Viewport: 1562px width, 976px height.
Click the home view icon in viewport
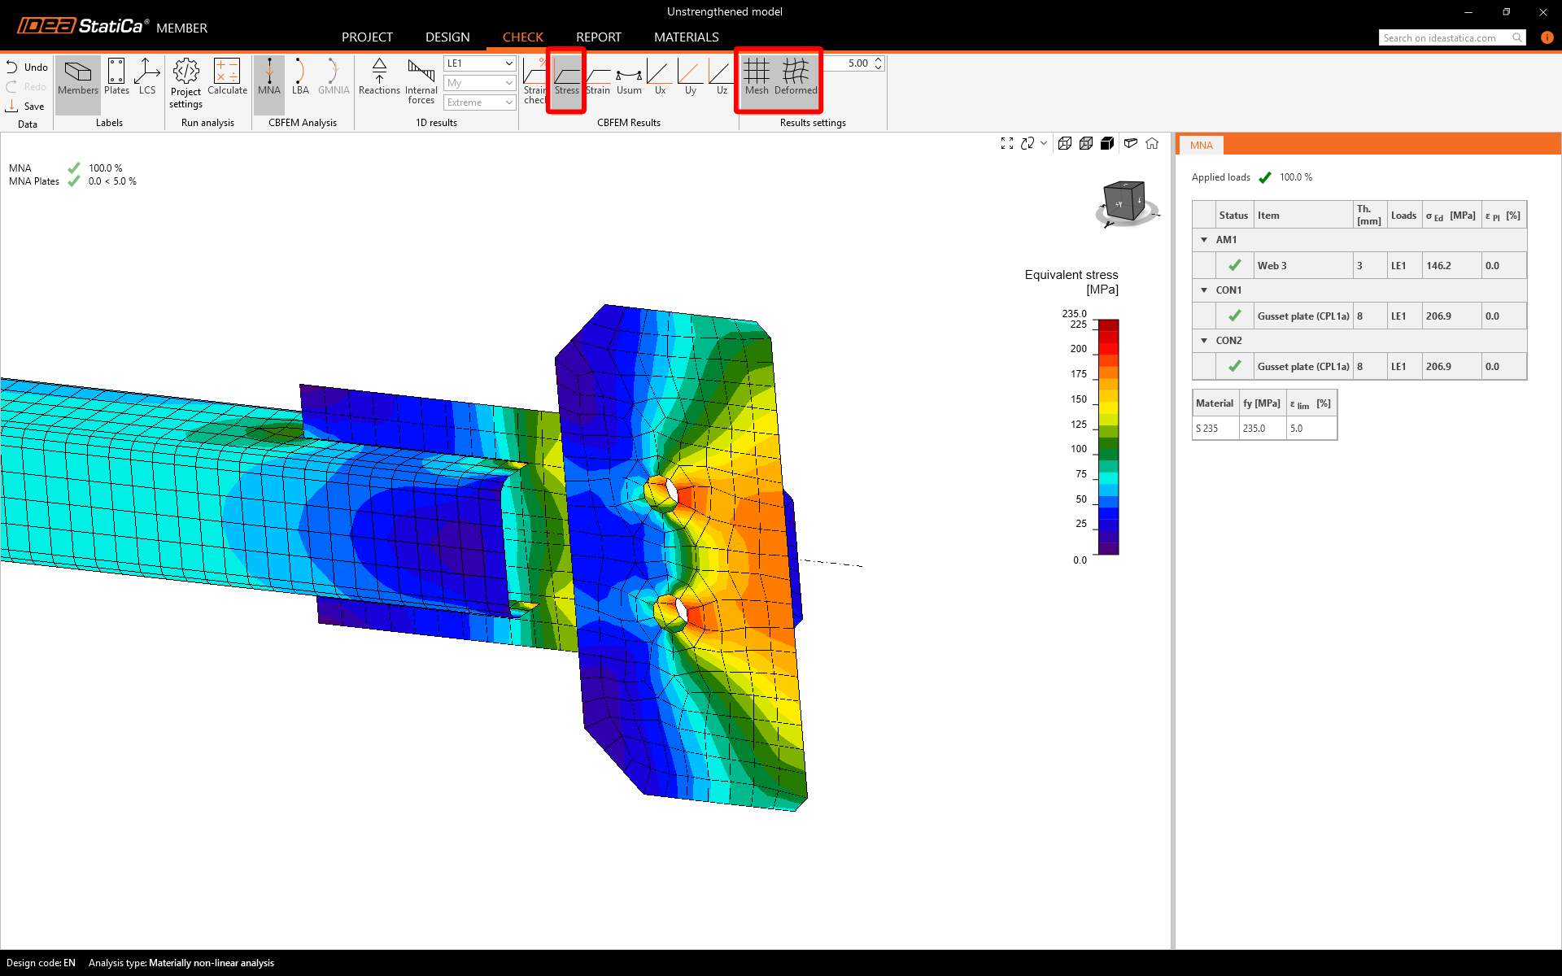coord(1152,143)
